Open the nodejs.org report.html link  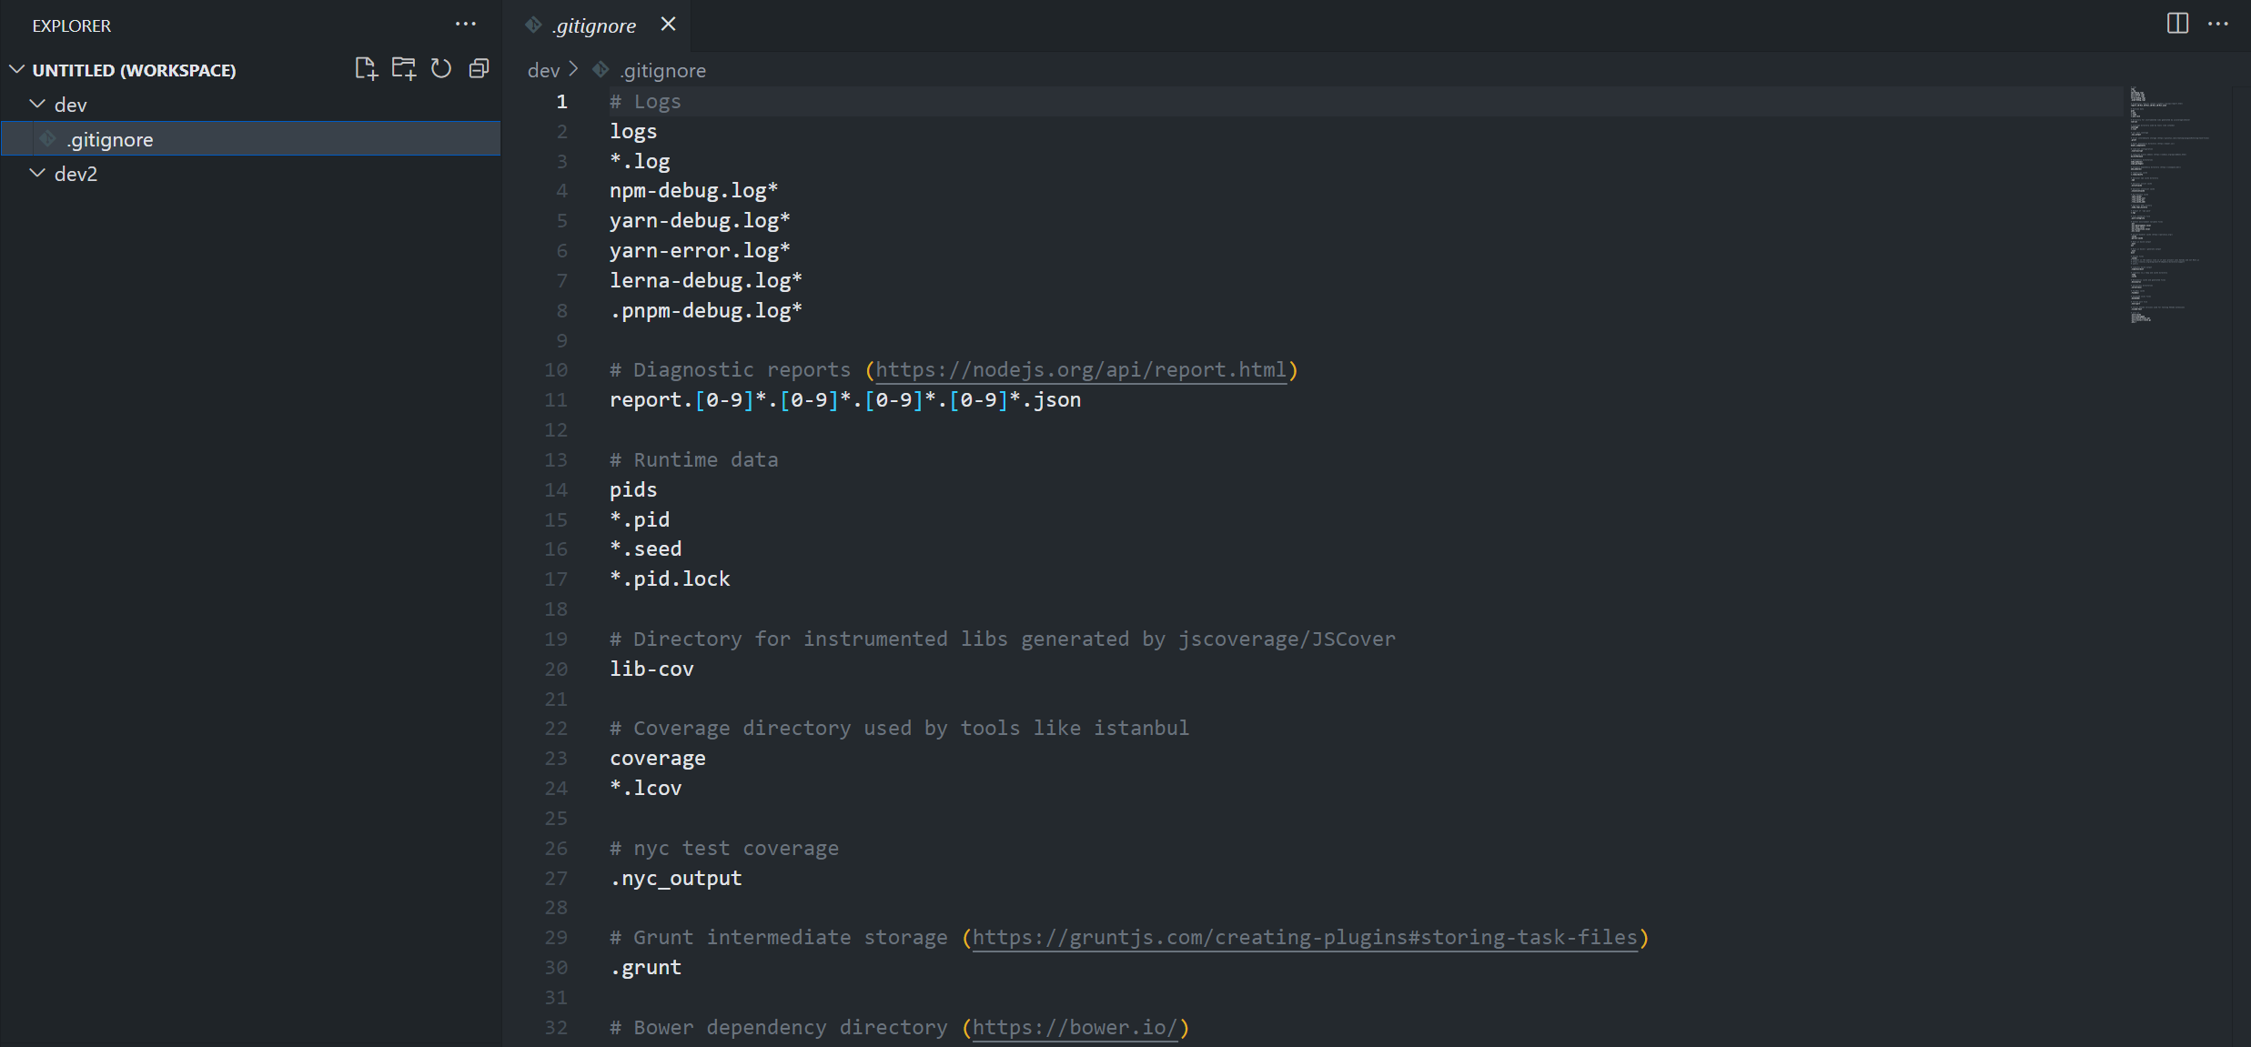1080,370
